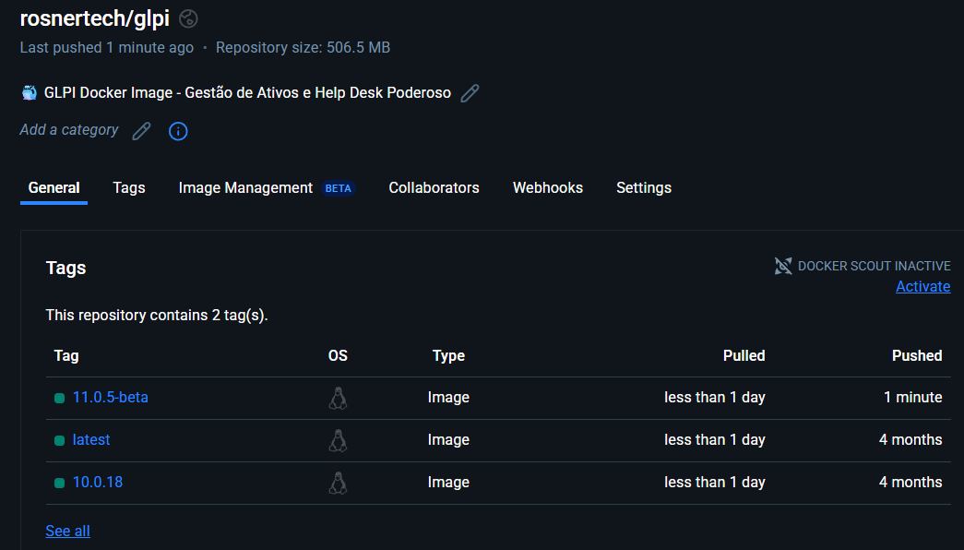Click the OS column header
The width and height of the screenshot is (964, 550).
339,355
